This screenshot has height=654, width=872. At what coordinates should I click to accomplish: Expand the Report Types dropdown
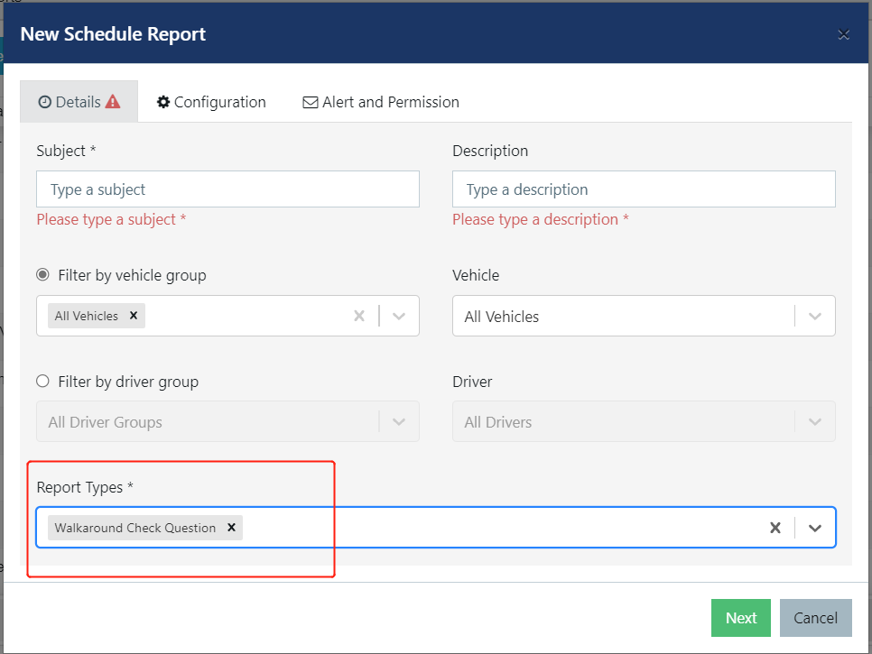[x=815, y=528]
